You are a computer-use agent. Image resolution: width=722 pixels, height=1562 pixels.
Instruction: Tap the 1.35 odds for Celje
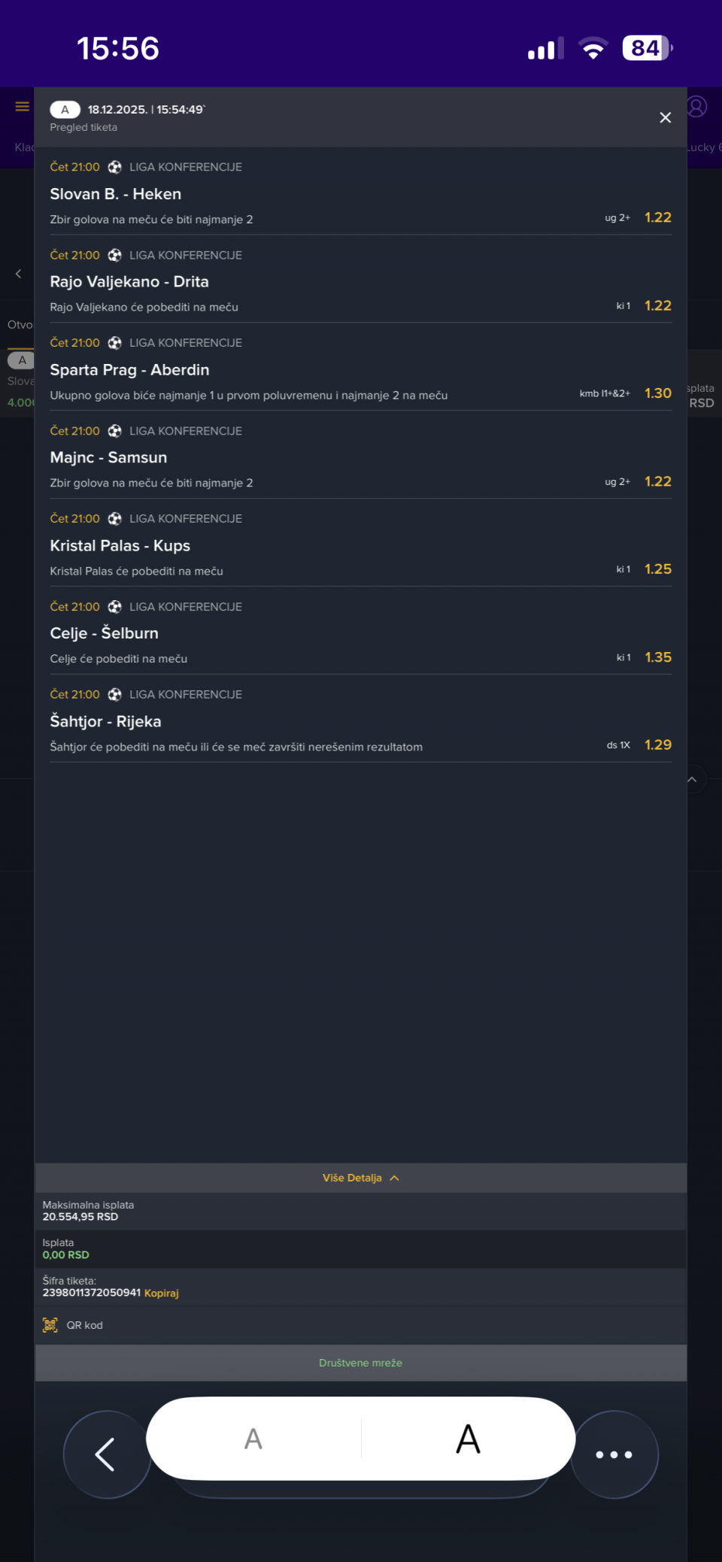(658, 657)
